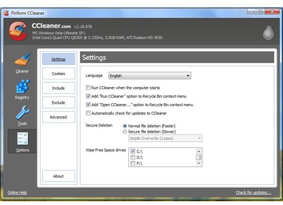Click the CCleaner title bar icon
283x205 pixels.
point(7,13)
